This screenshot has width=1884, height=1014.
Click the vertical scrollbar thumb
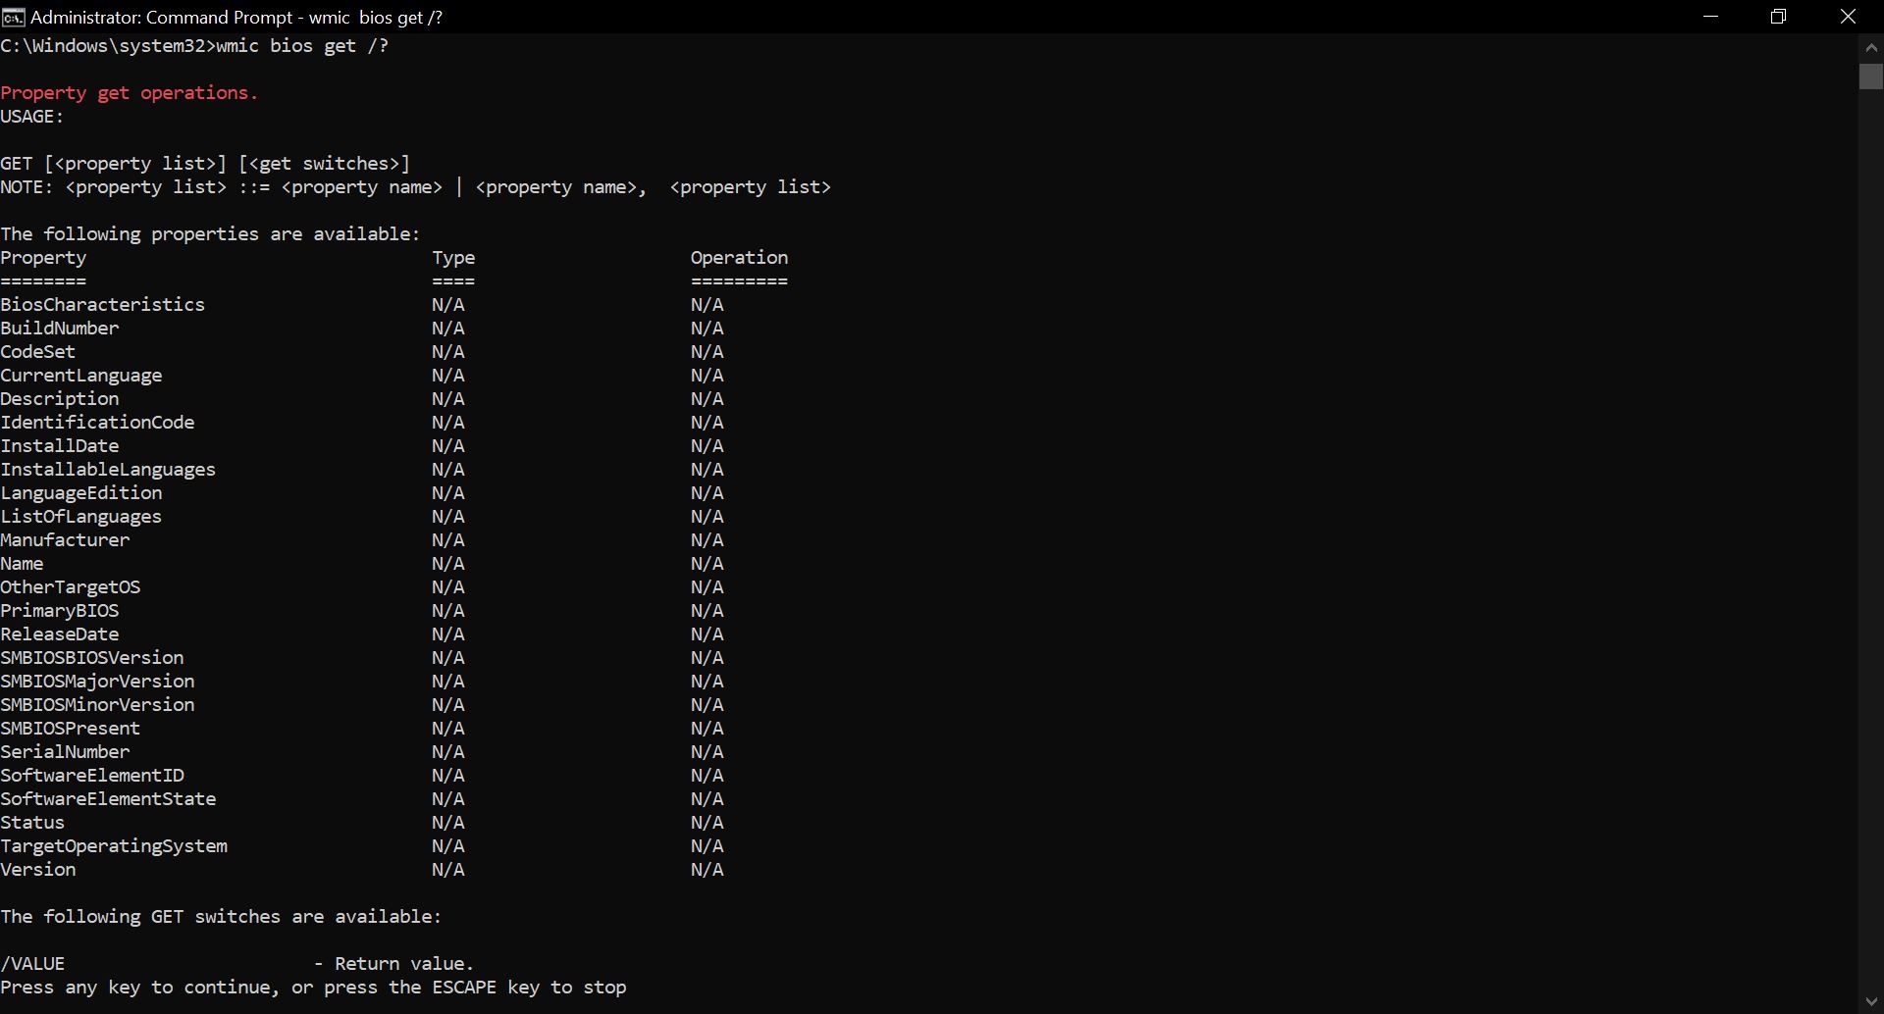click(x=1871, y=76)
